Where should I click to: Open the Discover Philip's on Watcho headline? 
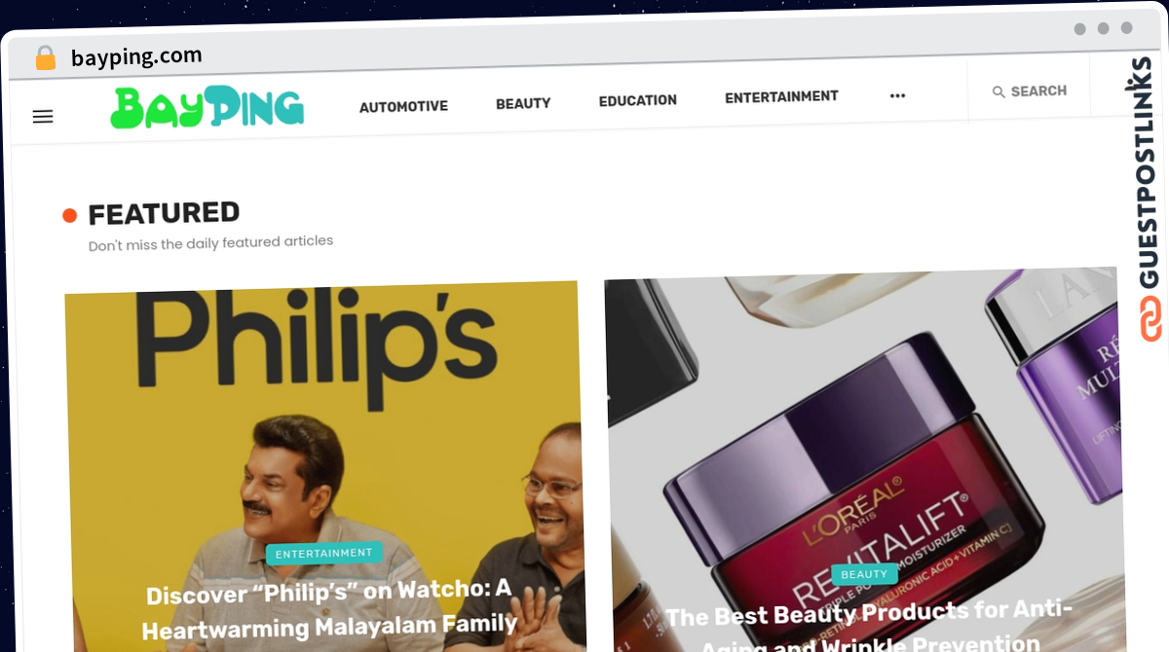point(329,608)
